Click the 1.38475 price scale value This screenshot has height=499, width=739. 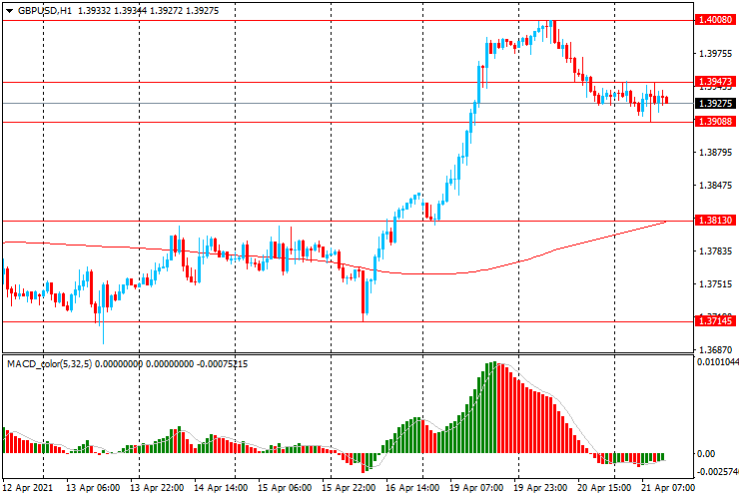point(716,186)
